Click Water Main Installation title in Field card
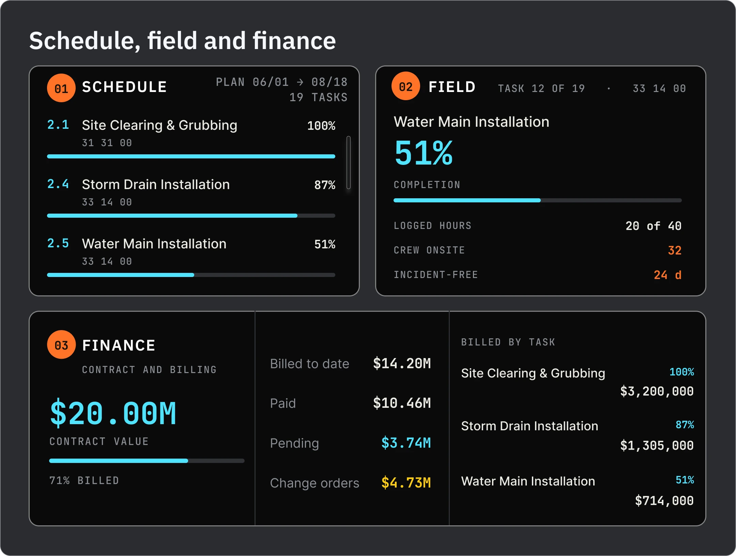 [x=471, y=122]
